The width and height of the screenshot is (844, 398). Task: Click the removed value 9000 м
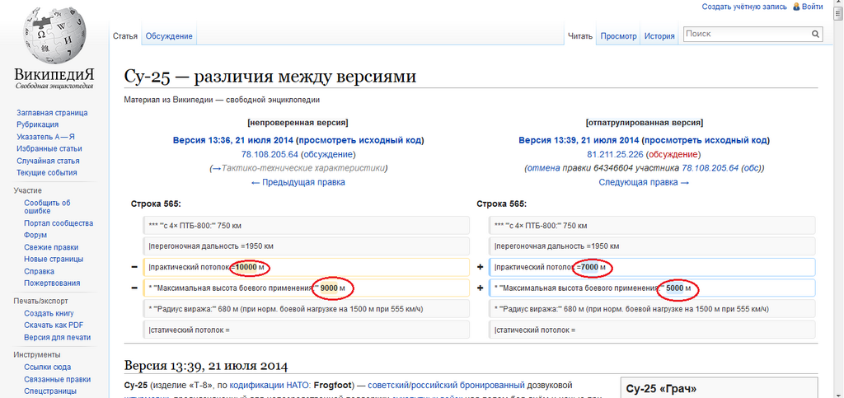point(332,288)
